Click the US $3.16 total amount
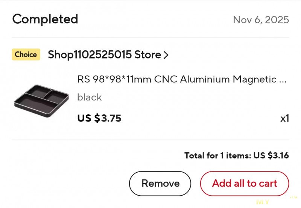The height and width of the screenshot is (208, 301). (271, 156)
